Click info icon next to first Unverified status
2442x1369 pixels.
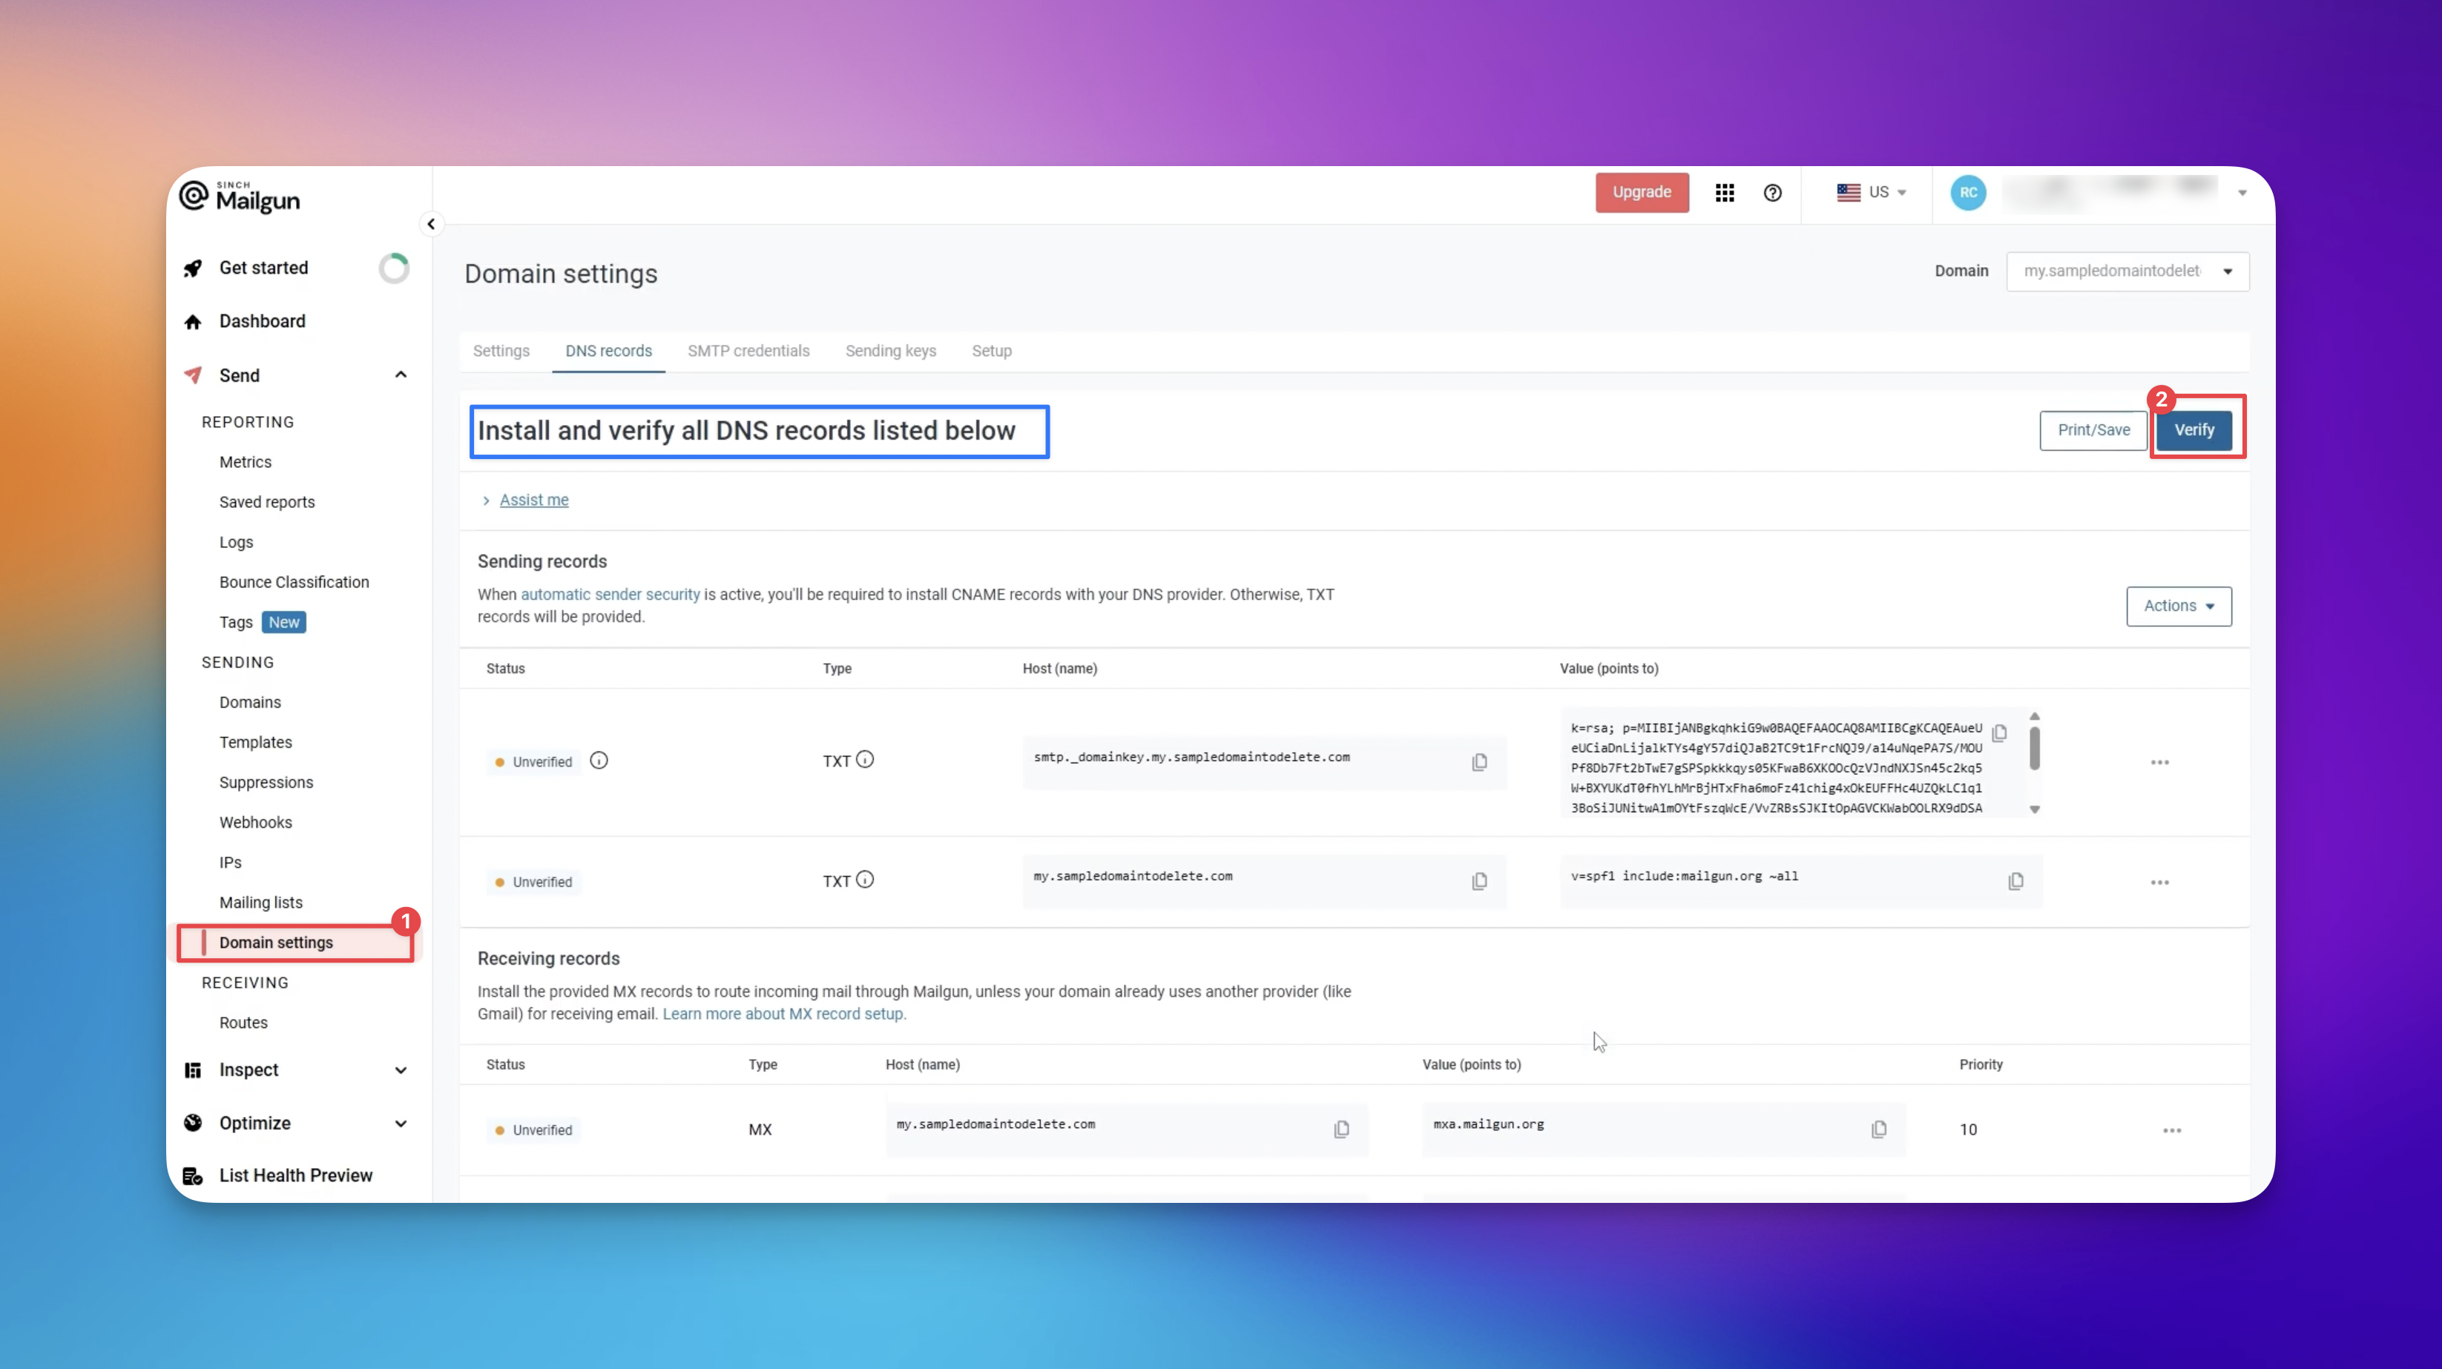[599, 760]
